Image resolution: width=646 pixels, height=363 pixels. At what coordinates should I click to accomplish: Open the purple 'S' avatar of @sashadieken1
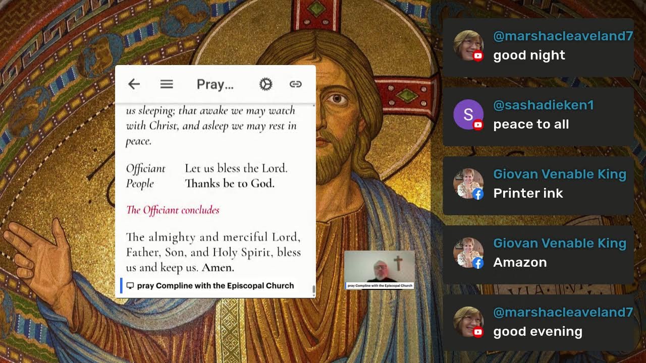468,114
